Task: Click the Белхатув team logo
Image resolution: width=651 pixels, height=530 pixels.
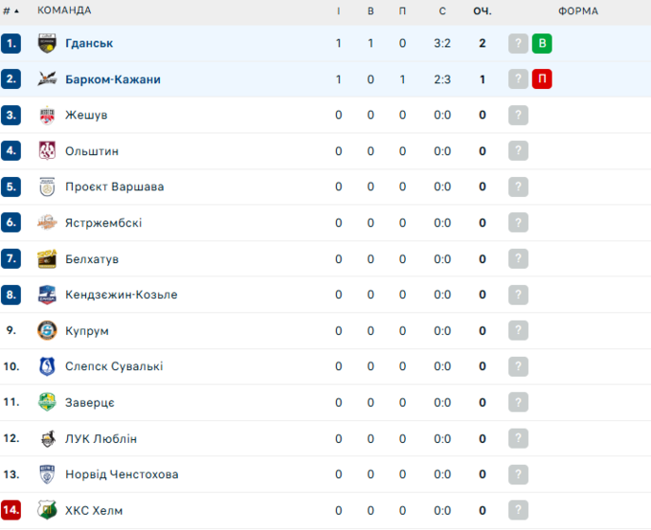Action: (x=47, y=259)
